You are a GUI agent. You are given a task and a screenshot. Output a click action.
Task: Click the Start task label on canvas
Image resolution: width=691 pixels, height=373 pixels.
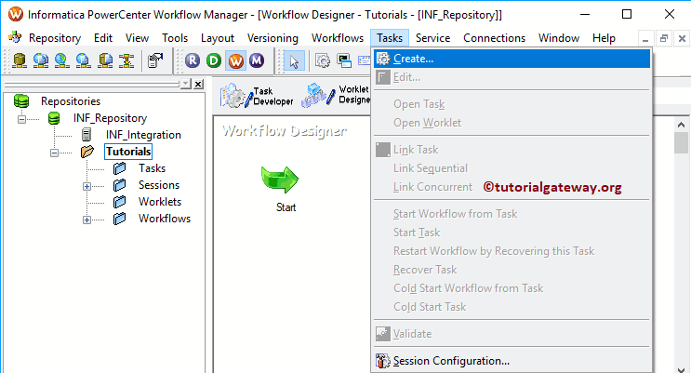pyautogui.click(x=286, y=207)
